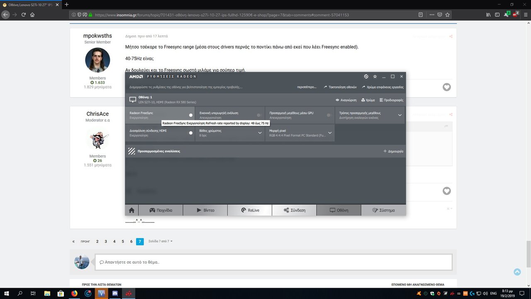Click the Windows Start button
The height and width of the screenshot is (299, 531).
[x=7, y=293]
